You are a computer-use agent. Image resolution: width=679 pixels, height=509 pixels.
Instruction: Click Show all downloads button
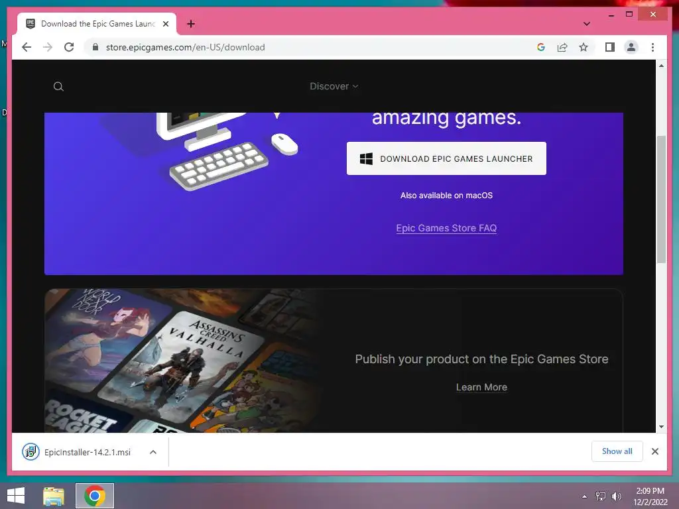point(617,451)
